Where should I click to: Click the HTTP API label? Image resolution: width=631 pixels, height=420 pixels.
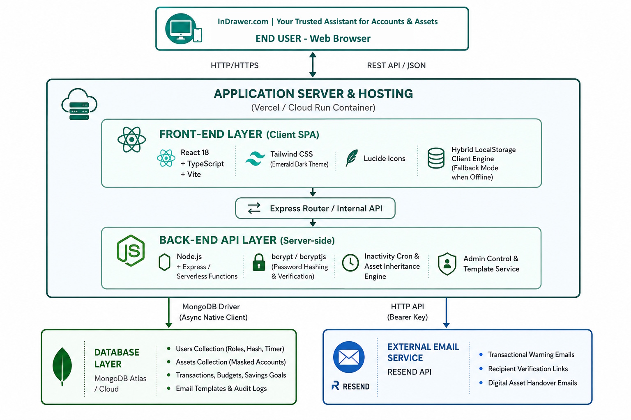pyautogui.click(x=408, y=307)
